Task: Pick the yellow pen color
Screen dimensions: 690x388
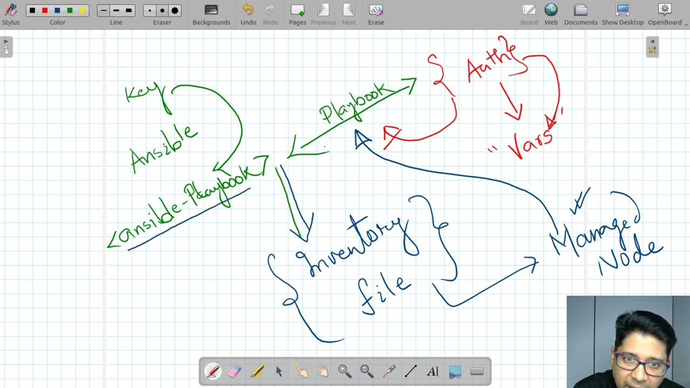Action: tap(82, 10)
